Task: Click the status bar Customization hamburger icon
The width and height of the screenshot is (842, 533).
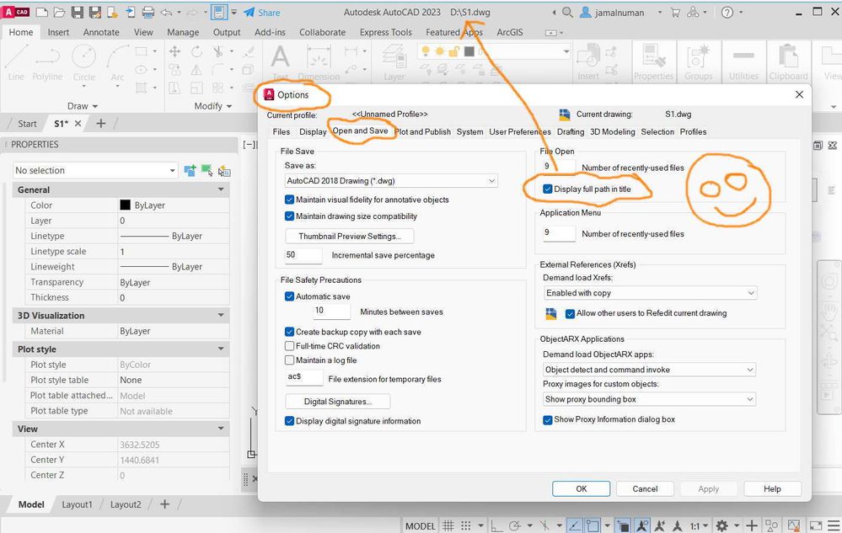Action: [834, 525]
